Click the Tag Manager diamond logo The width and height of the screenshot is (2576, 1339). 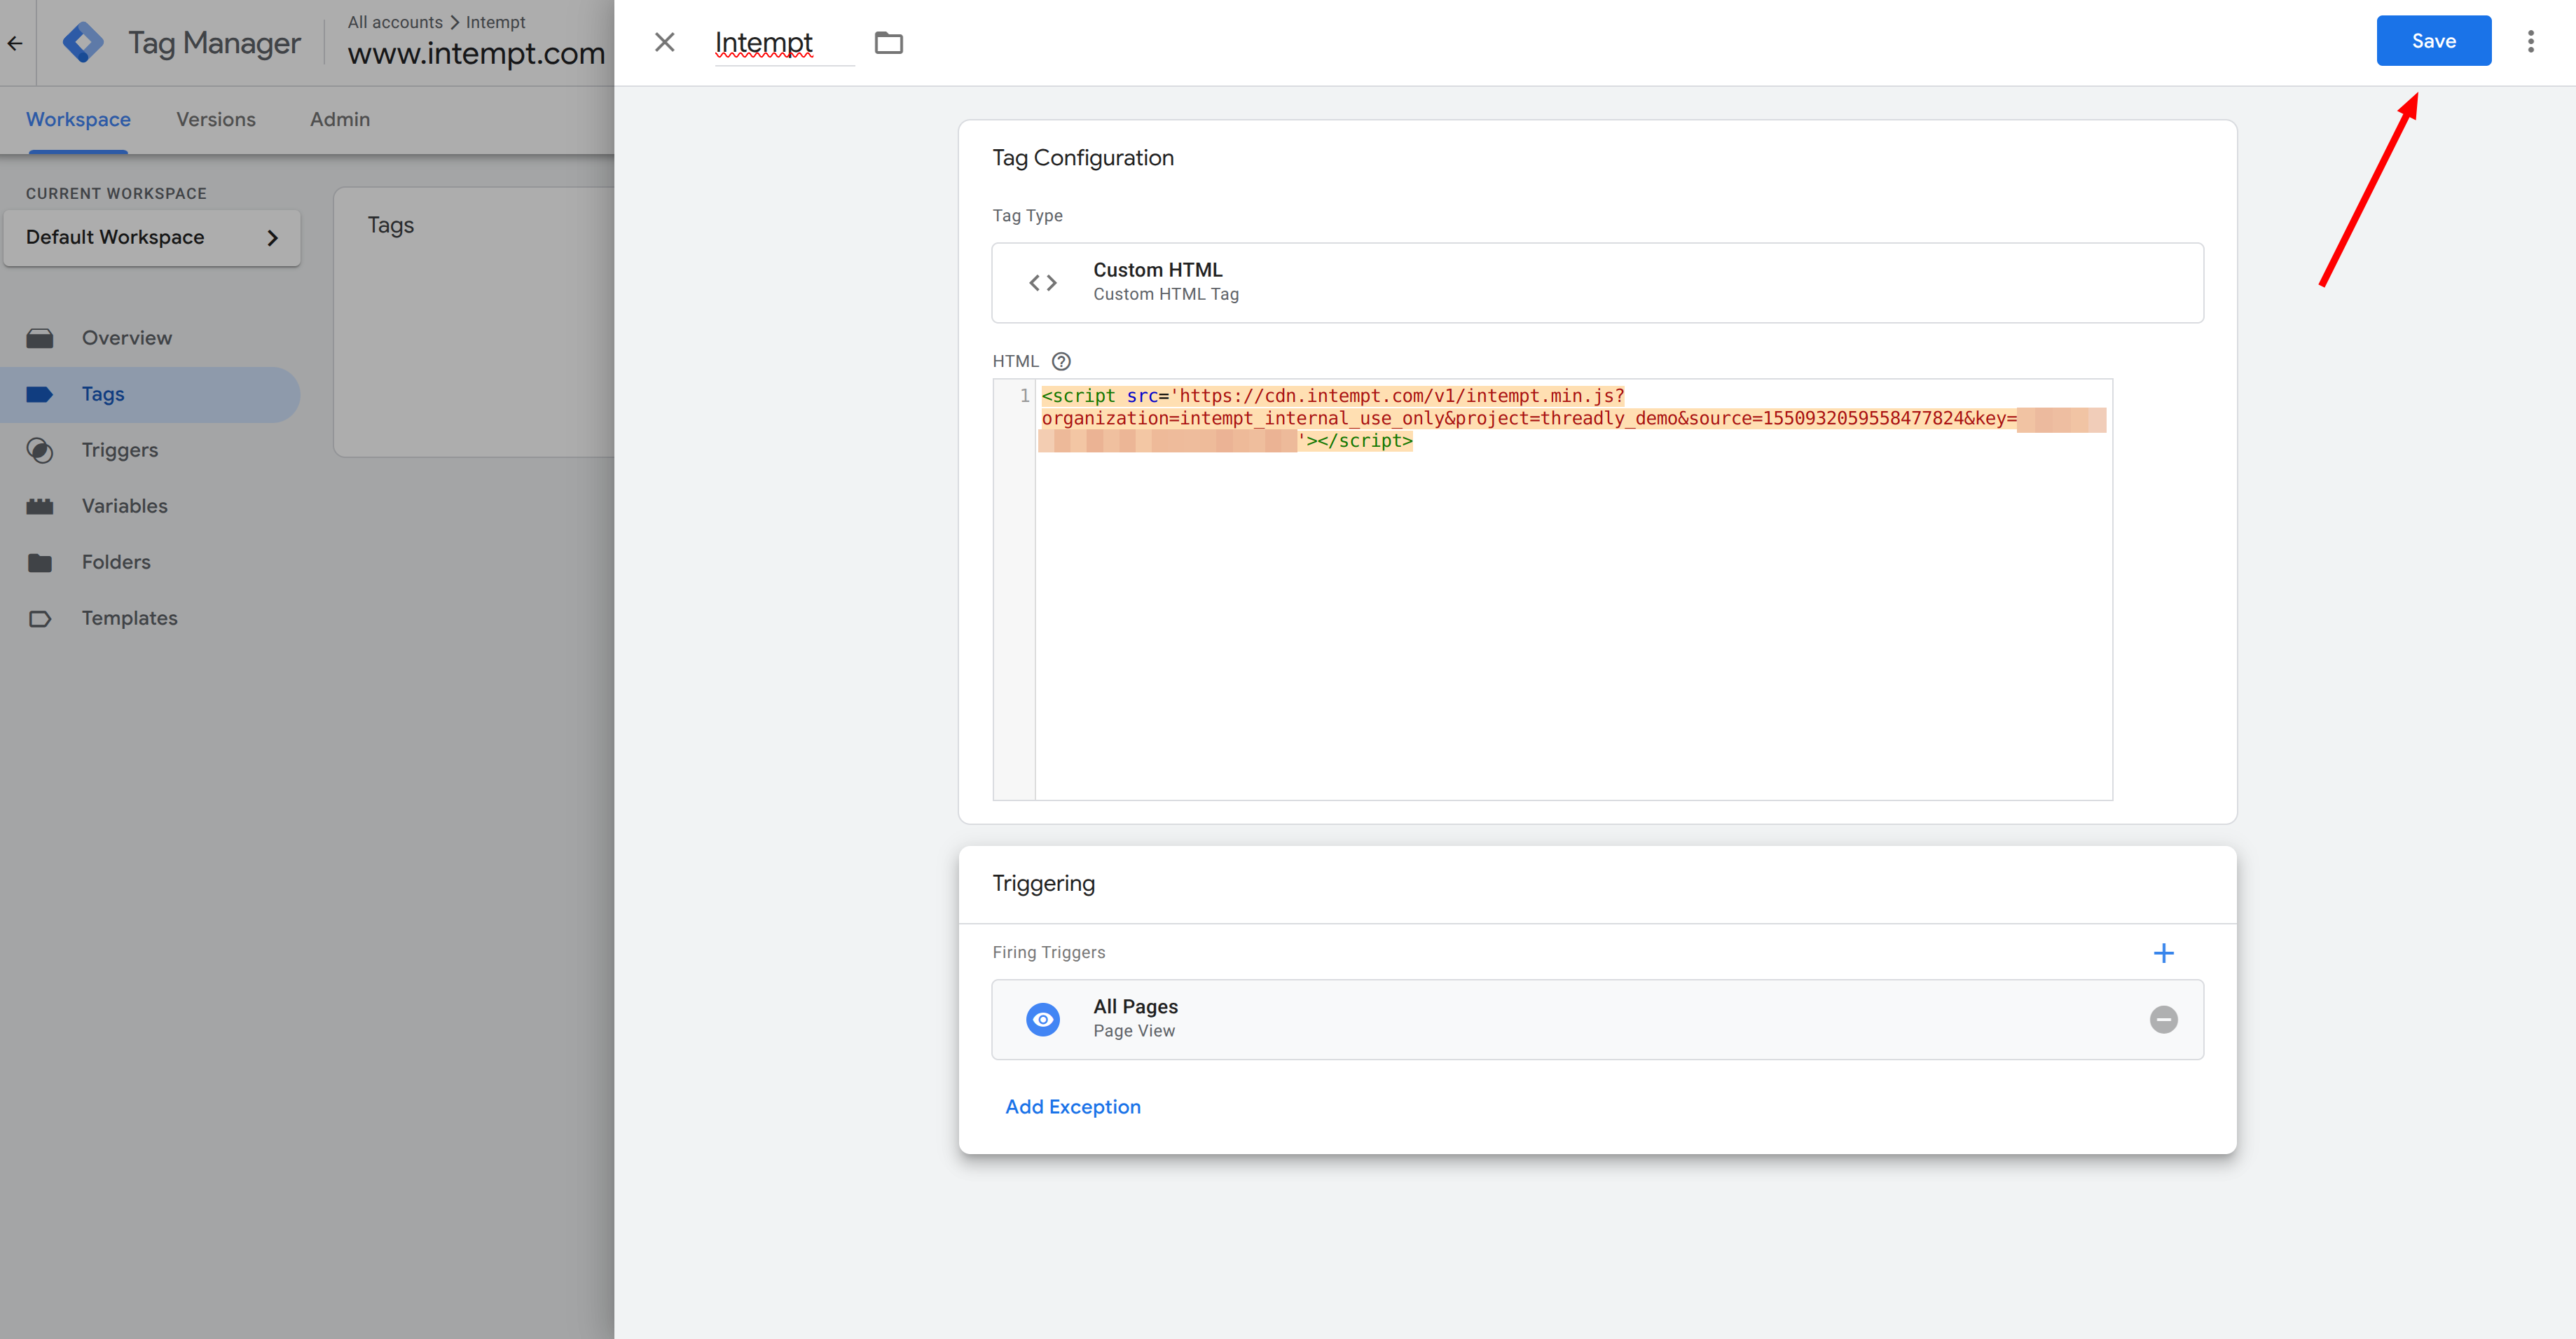[x=83, y=43]
